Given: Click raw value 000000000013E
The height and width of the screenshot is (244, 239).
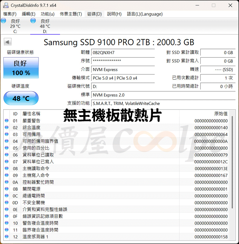Looking at the screenshot, I should point(211,168).
